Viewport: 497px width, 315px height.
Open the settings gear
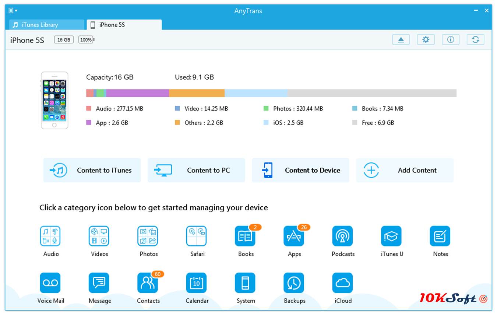pyautogui.click(x=426, y=40)
